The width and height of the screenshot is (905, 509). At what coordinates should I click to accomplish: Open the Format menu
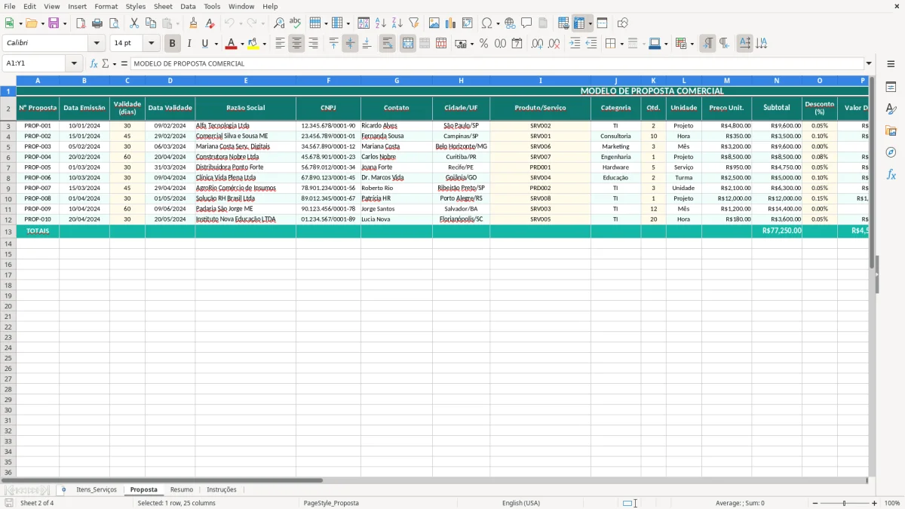tap(106, 6)
